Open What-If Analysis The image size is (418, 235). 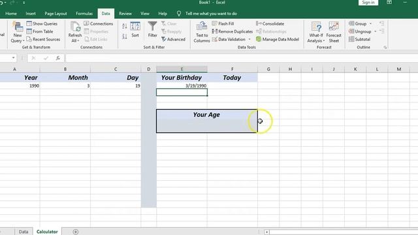[x=316, y=32]
